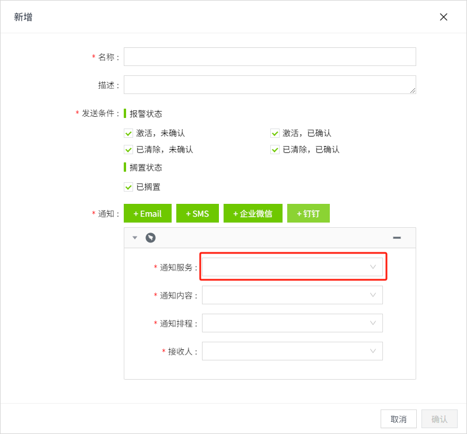Viewport: 467px width, 434px height.
Task: Toggle the 激活，已确认 checkbox
Action: (276, 133)
